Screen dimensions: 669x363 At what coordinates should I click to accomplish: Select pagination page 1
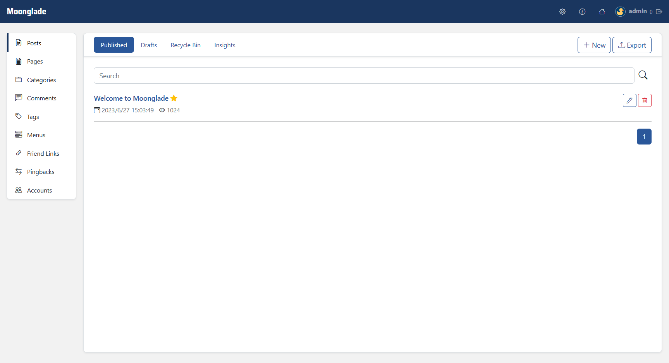pos(644,136)
